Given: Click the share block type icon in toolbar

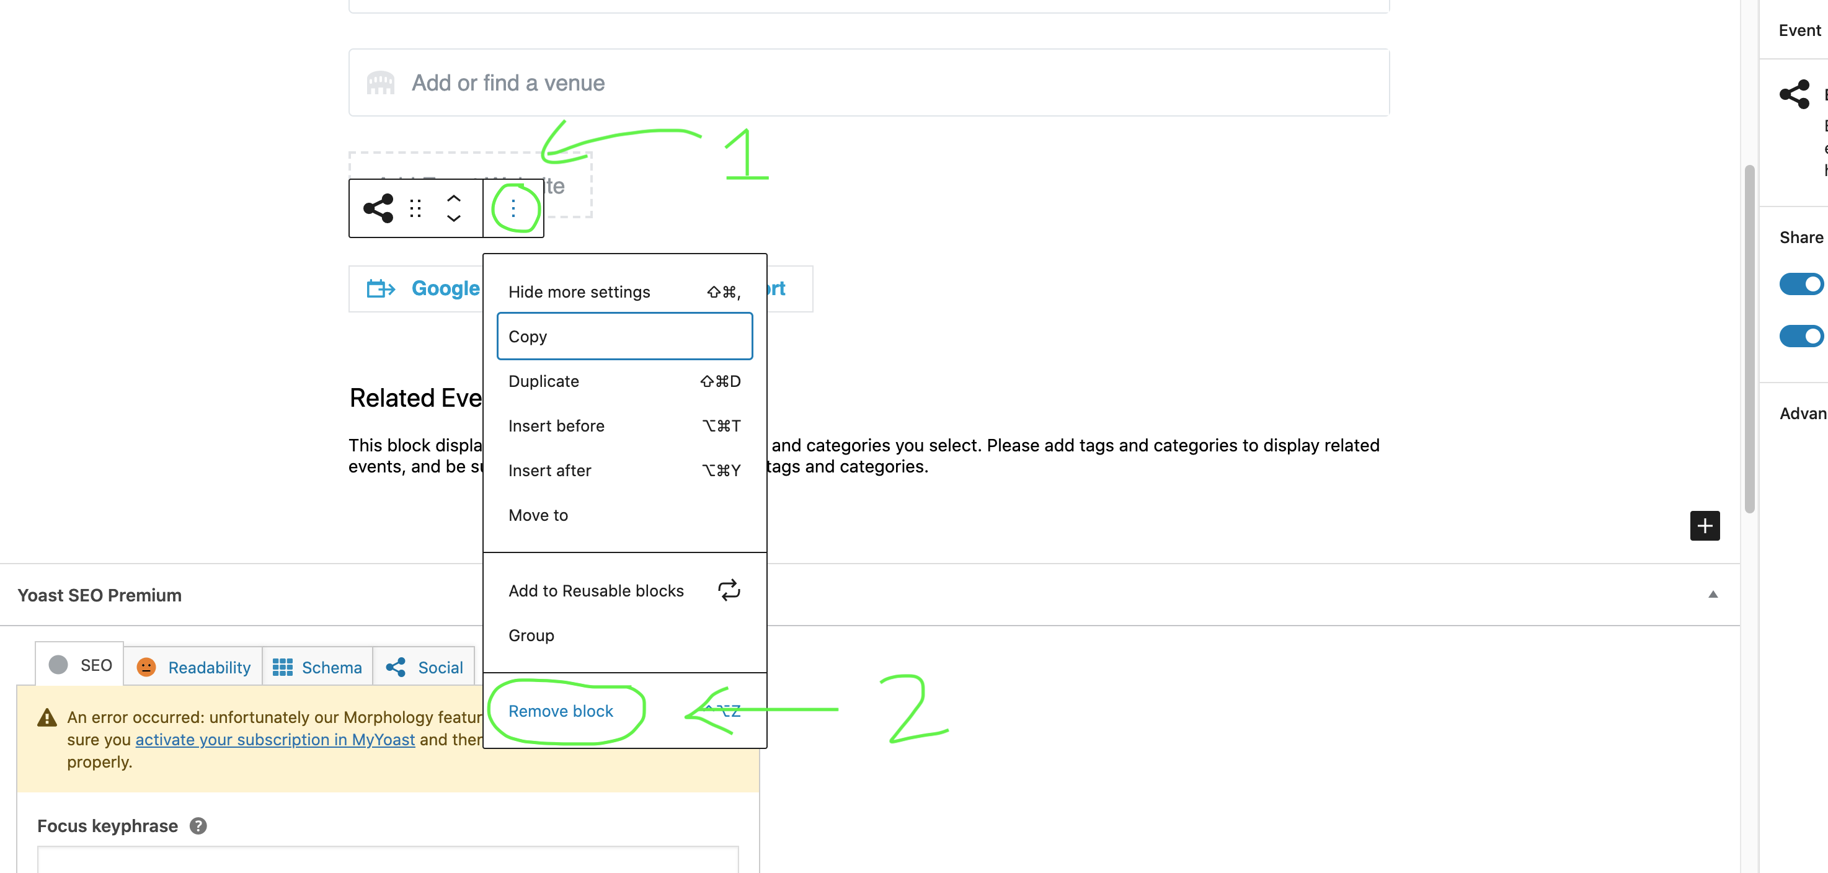Looking at the screenshot, I should coord(378,208).
